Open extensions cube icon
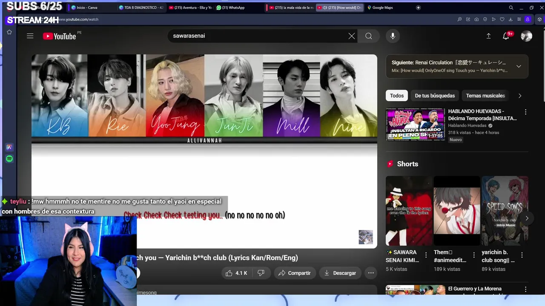The width and height of the screenshot is (545, 306). pyautogui.click(x=539, y=20)
